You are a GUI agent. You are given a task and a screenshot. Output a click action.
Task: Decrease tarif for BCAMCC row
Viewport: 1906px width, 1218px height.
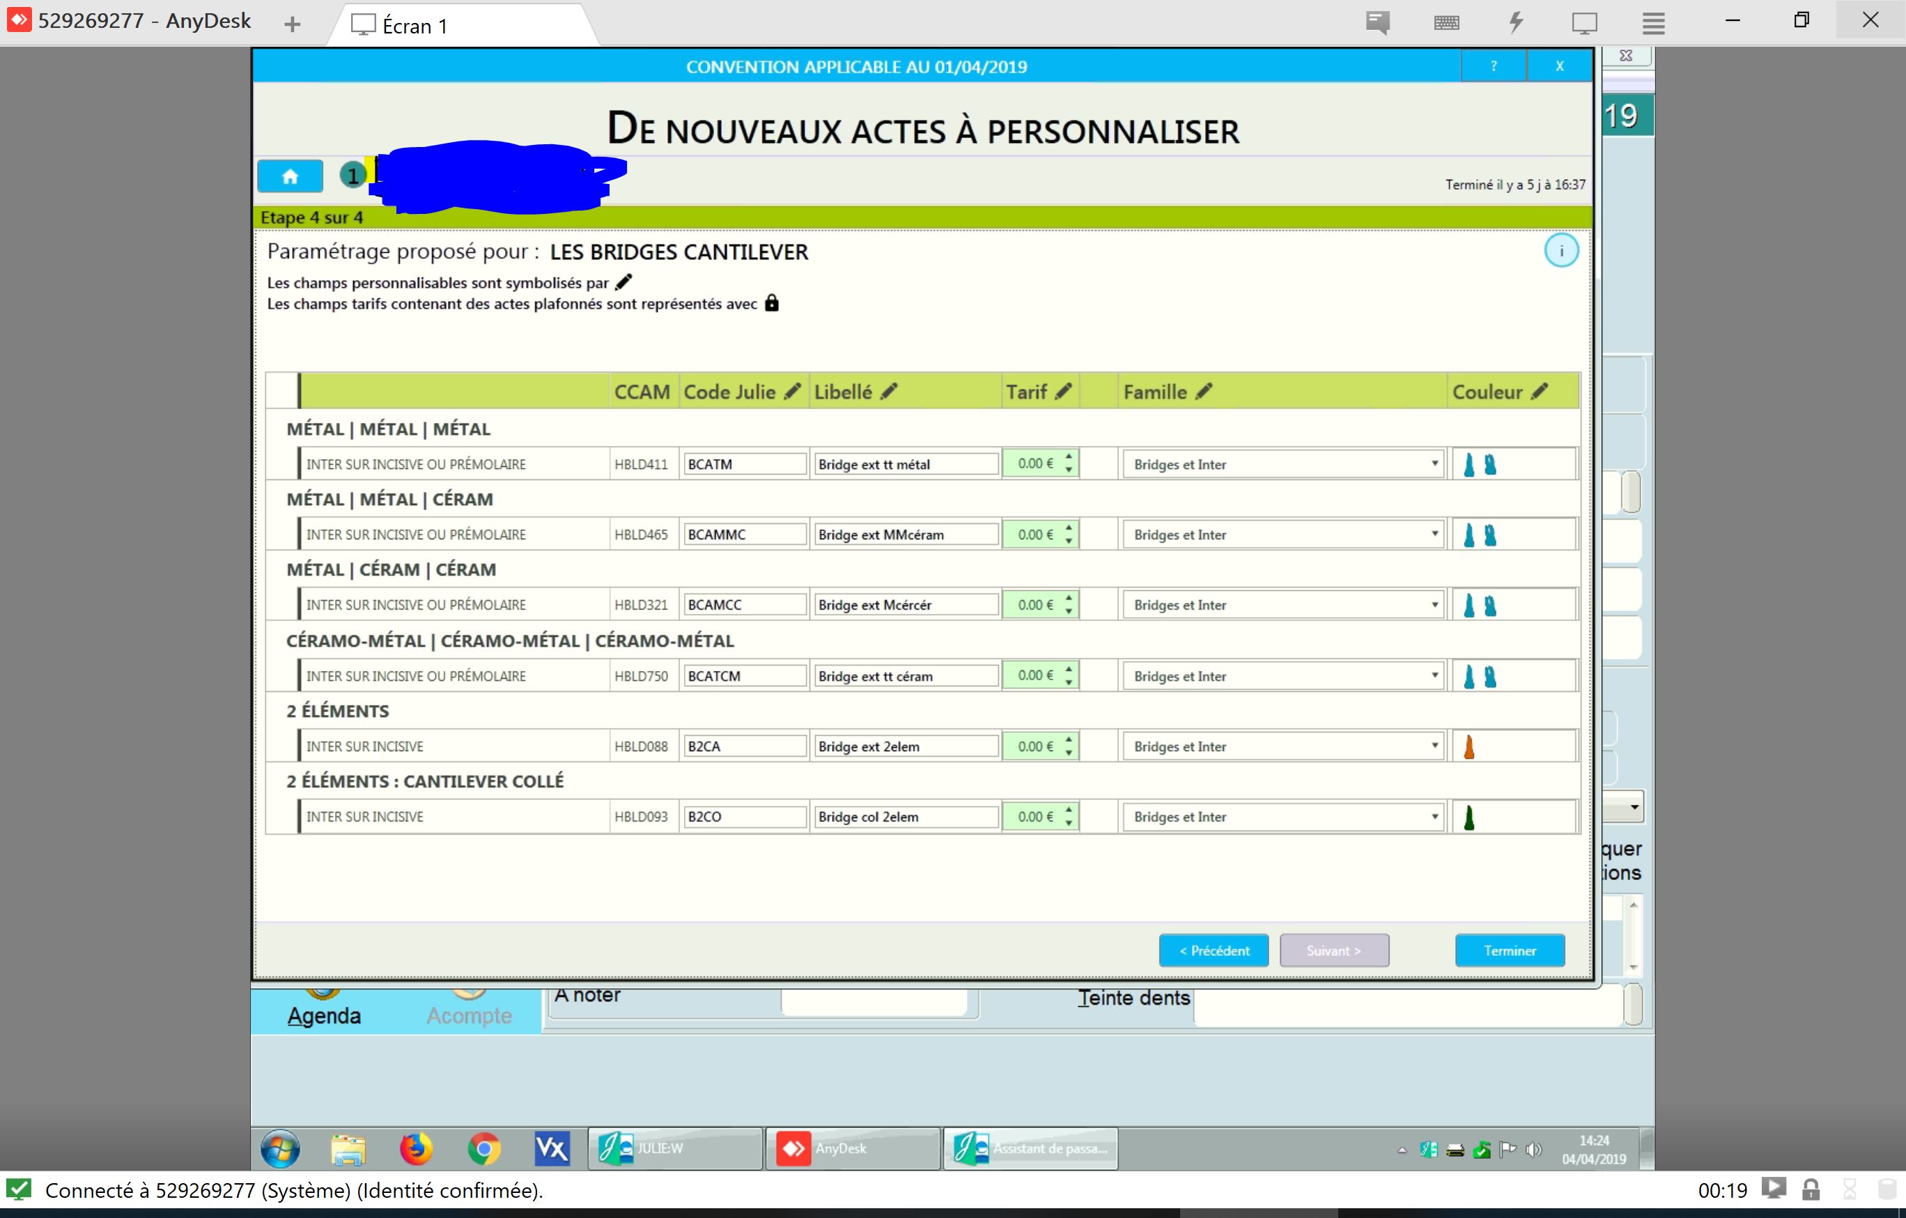click(1069, 611)
